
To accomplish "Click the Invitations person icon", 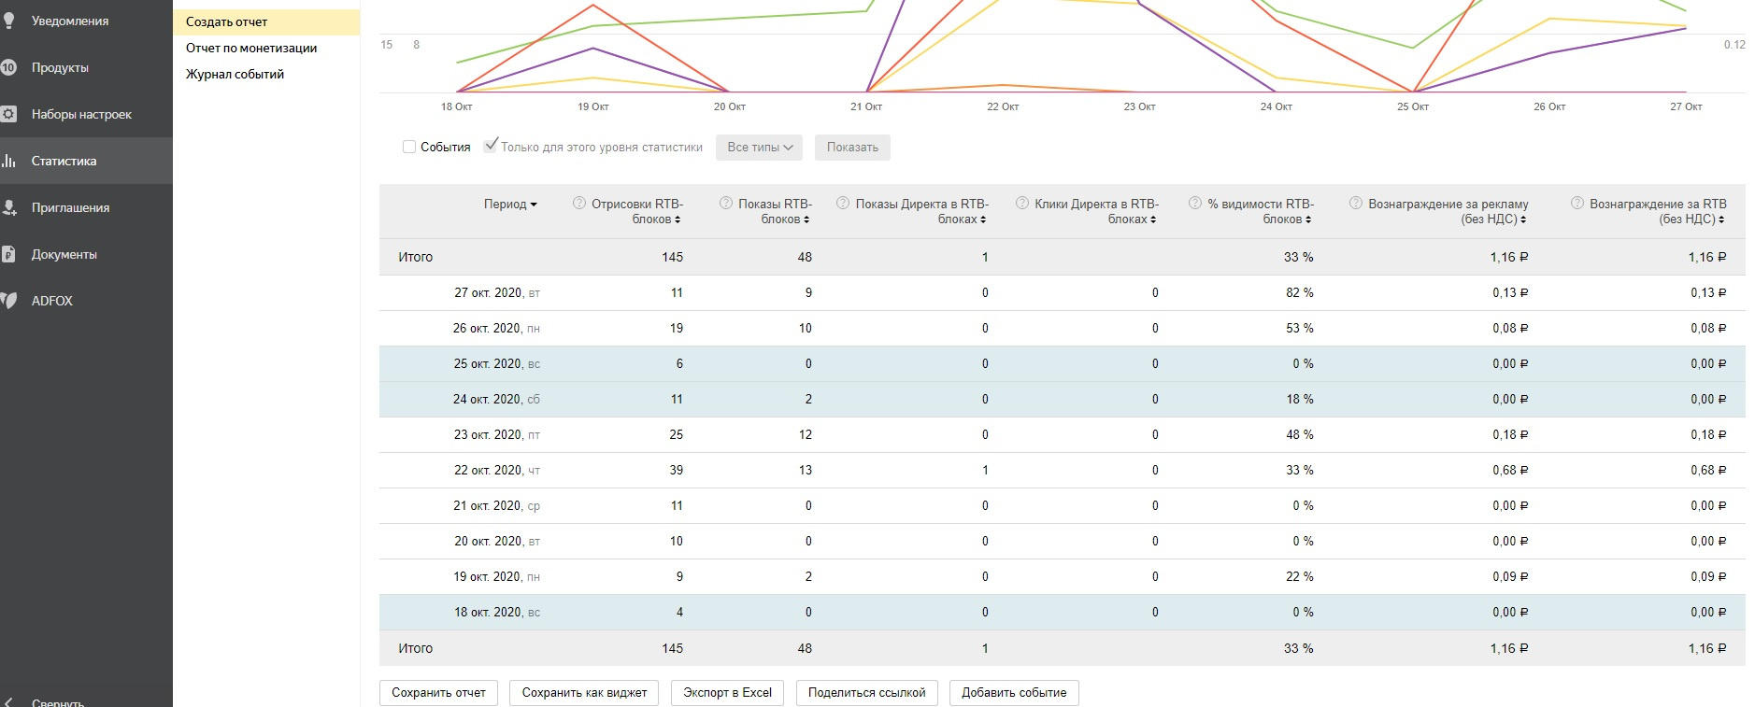I will coord(8,207).
